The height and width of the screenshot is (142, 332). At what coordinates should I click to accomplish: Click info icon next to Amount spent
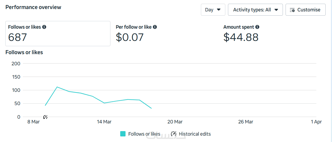[257, 27]
